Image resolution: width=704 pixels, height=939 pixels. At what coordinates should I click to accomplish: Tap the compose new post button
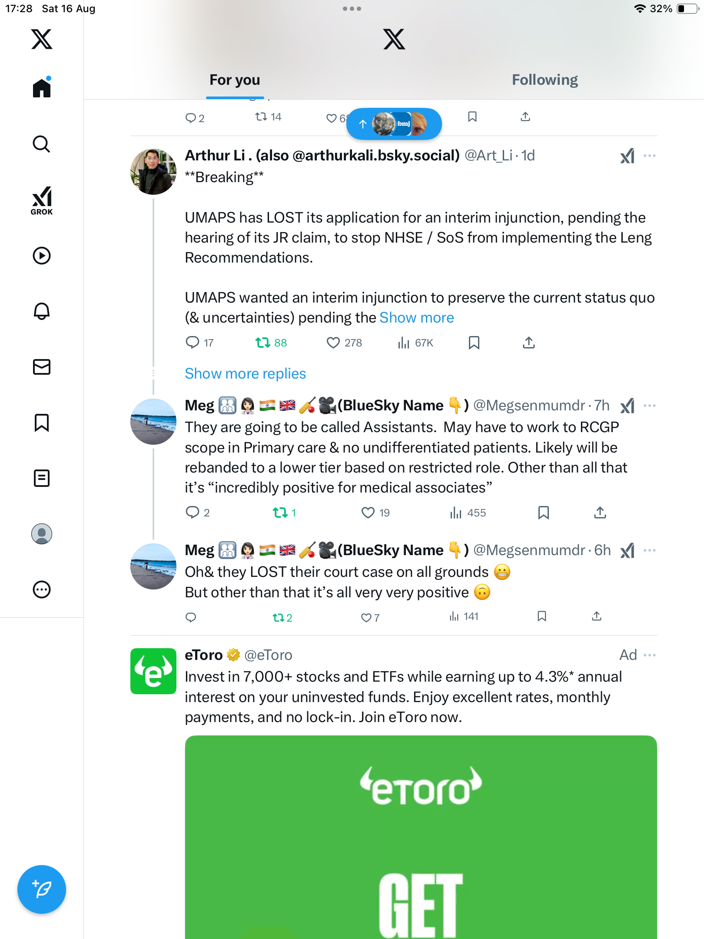coord(42,889)
